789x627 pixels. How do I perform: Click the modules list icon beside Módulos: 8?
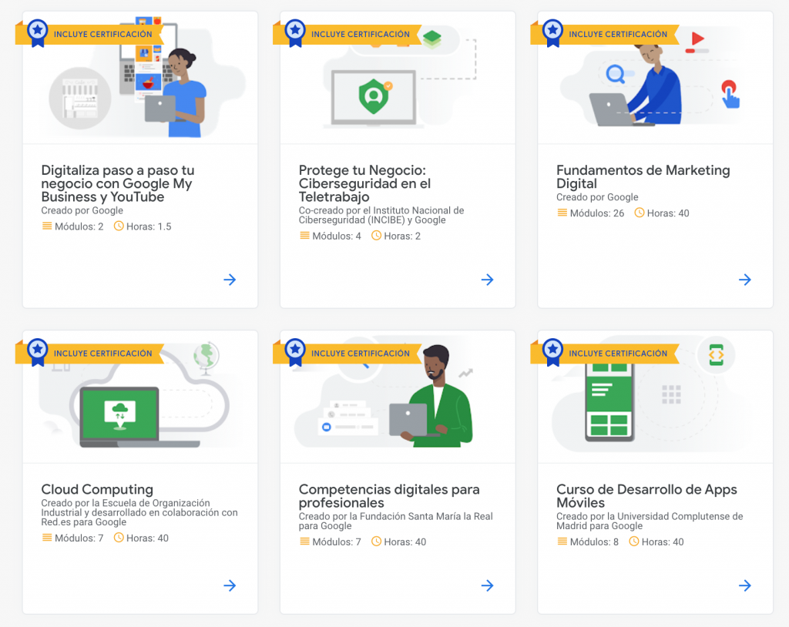[x=562, y=541]
